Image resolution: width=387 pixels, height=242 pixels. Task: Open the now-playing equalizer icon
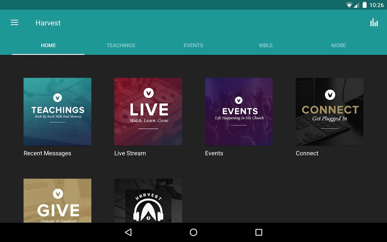click(374, 23)
